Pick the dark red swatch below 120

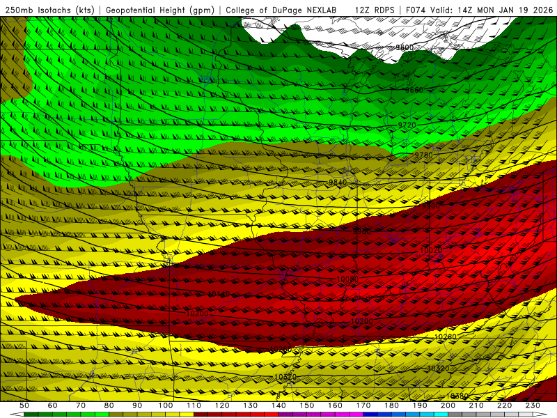[230, 414]
